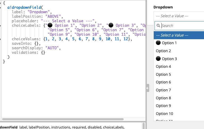
Task: Collapse the code fold at a!dropdownField line
Action: (x=1, y=8)
